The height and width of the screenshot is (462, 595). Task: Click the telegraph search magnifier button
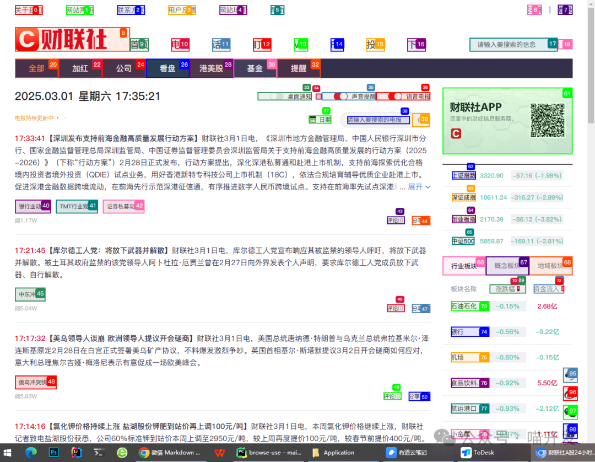(421, 120)
